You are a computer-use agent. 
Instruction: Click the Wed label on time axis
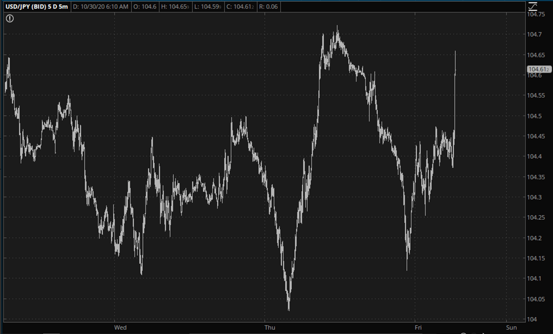pyautogui.click(x=120, y=327)
